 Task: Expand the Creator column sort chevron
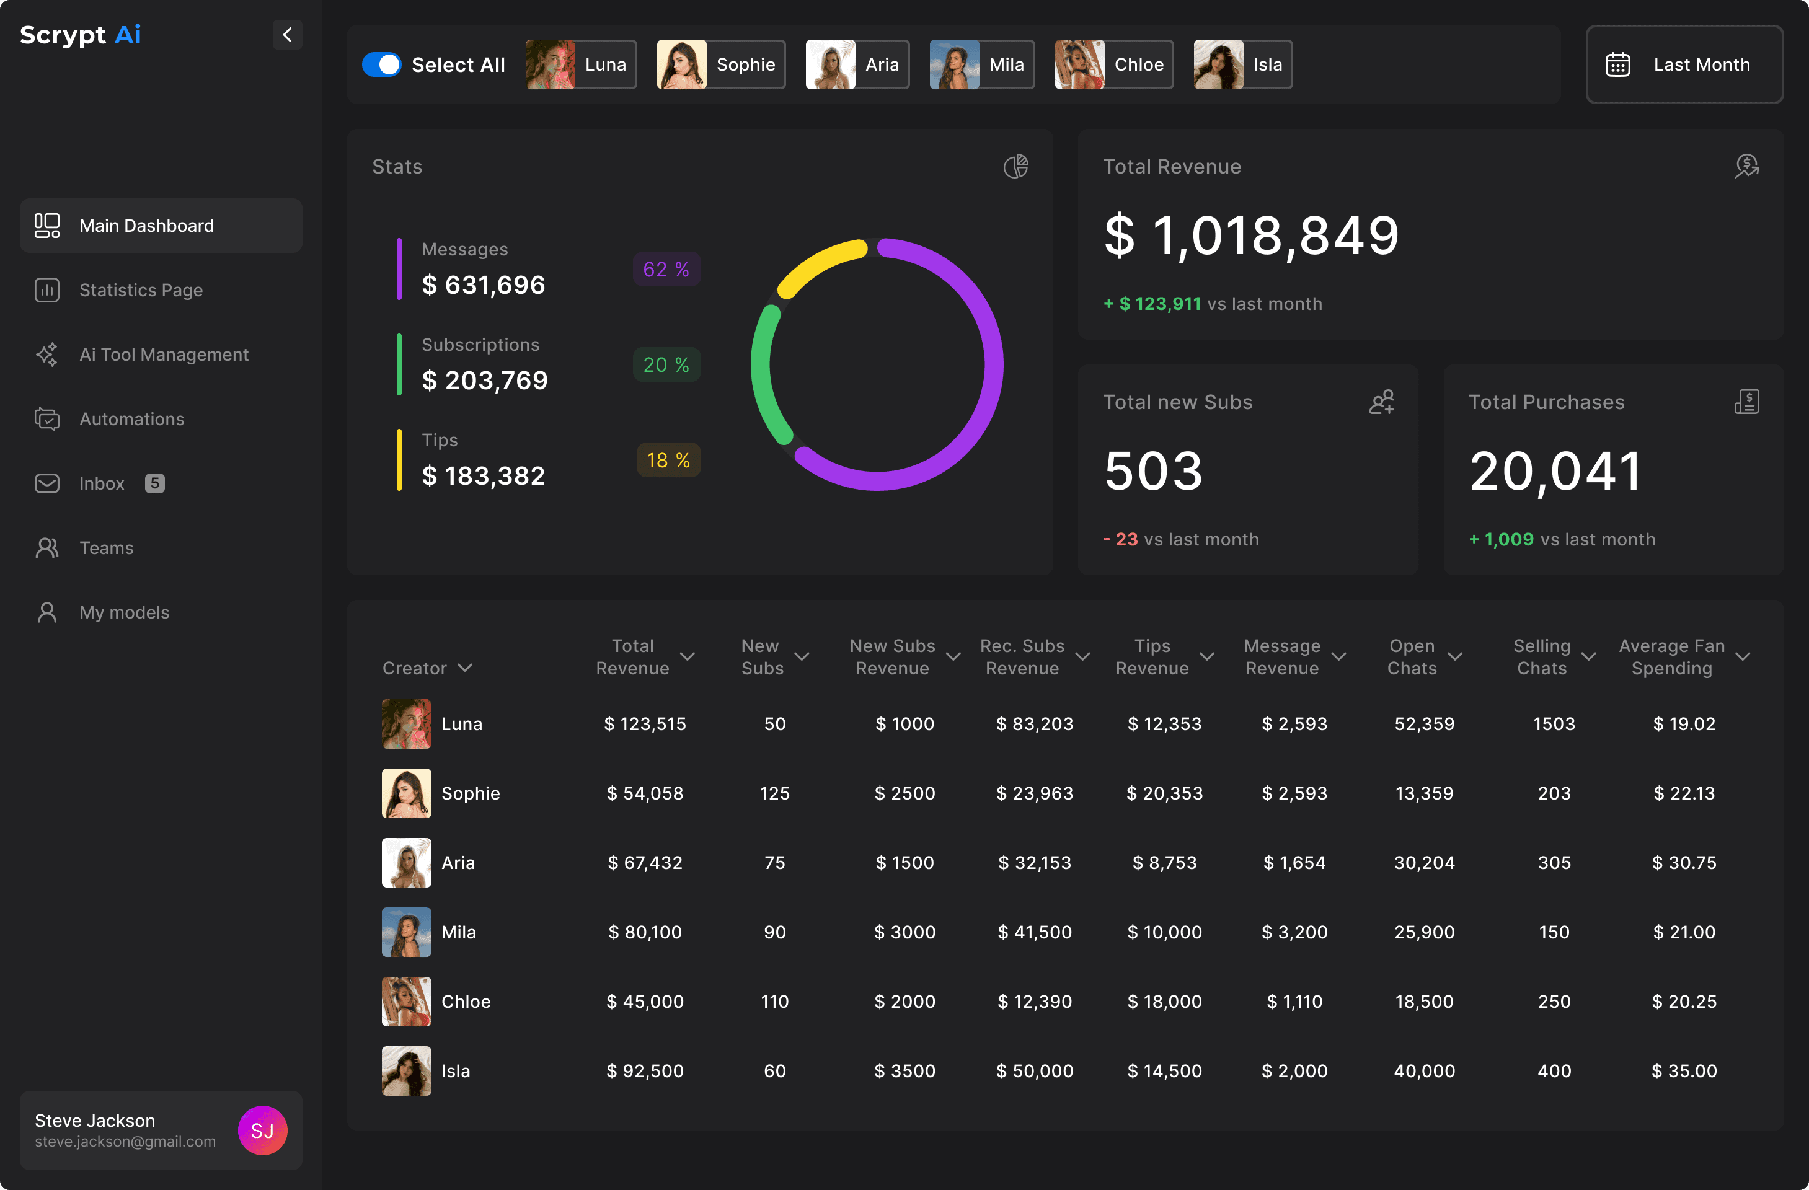[x=465, y=668]
